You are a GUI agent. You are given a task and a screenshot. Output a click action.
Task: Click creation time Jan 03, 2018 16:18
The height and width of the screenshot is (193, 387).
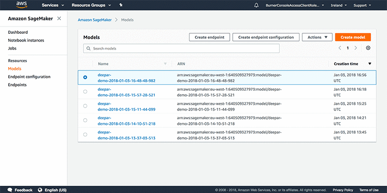point(350,92)
